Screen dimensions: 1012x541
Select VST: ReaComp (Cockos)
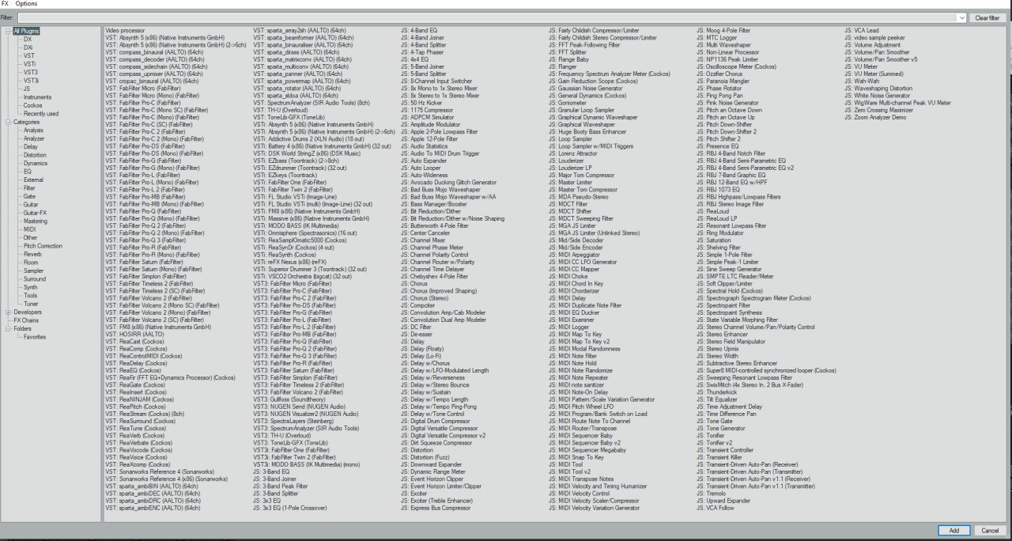[x=138, y=348]
